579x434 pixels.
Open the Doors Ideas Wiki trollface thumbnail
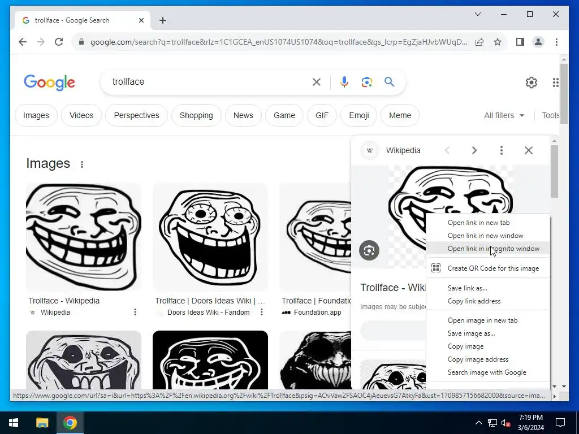coord(210,237)
